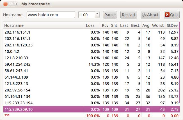Sort by the Worst column header
183x120 pixels.
pyautogui.click(x=158, y=25)
